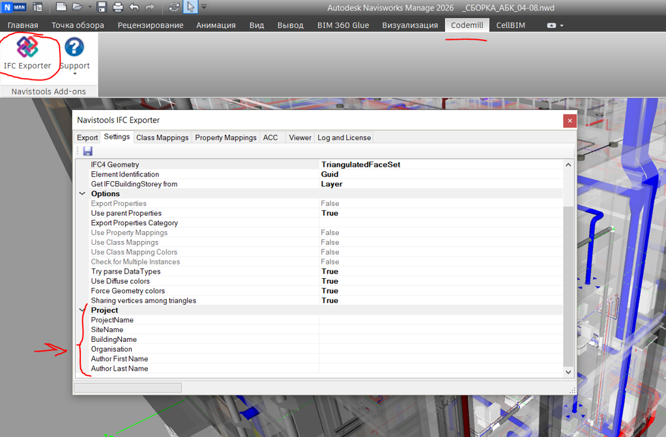Click the settings list scroll up arrow
666x437 pixels.
[x=568, y=165]
